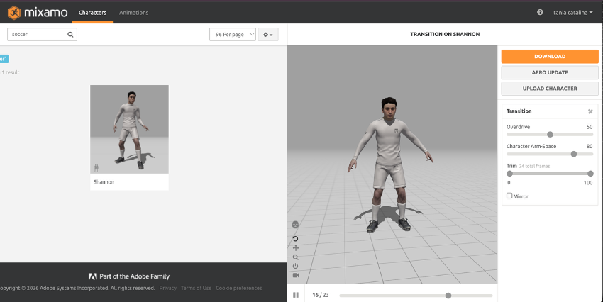Click the TRANSITION ON SHANNON title
Image resolution: width=603 pixels, height=302 pixels.
[x=445, y=34]
